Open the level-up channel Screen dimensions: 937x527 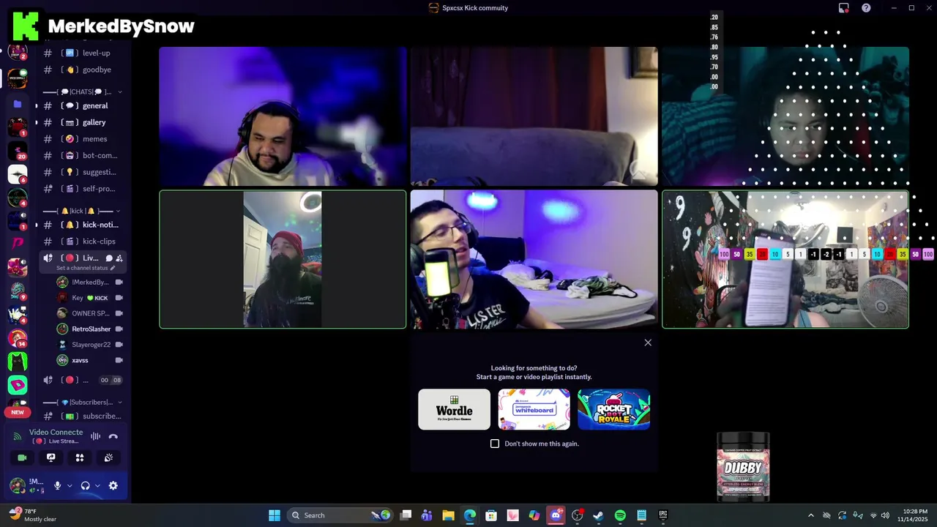[x=82, y=53]
